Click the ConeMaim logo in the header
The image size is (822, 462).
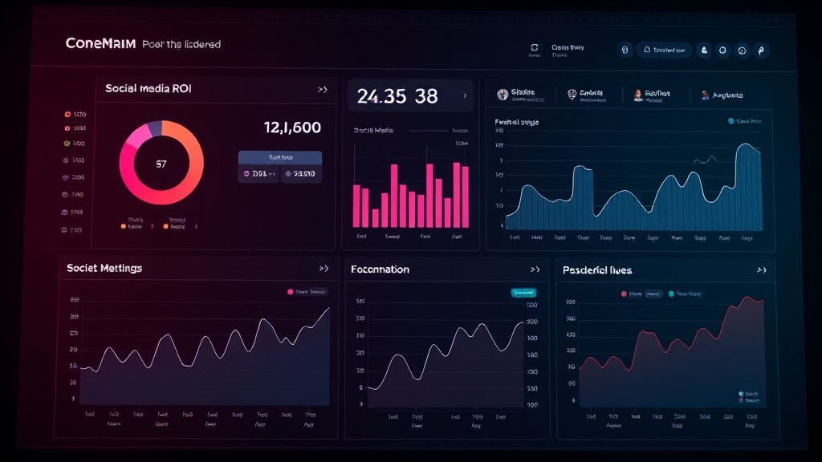100,43
